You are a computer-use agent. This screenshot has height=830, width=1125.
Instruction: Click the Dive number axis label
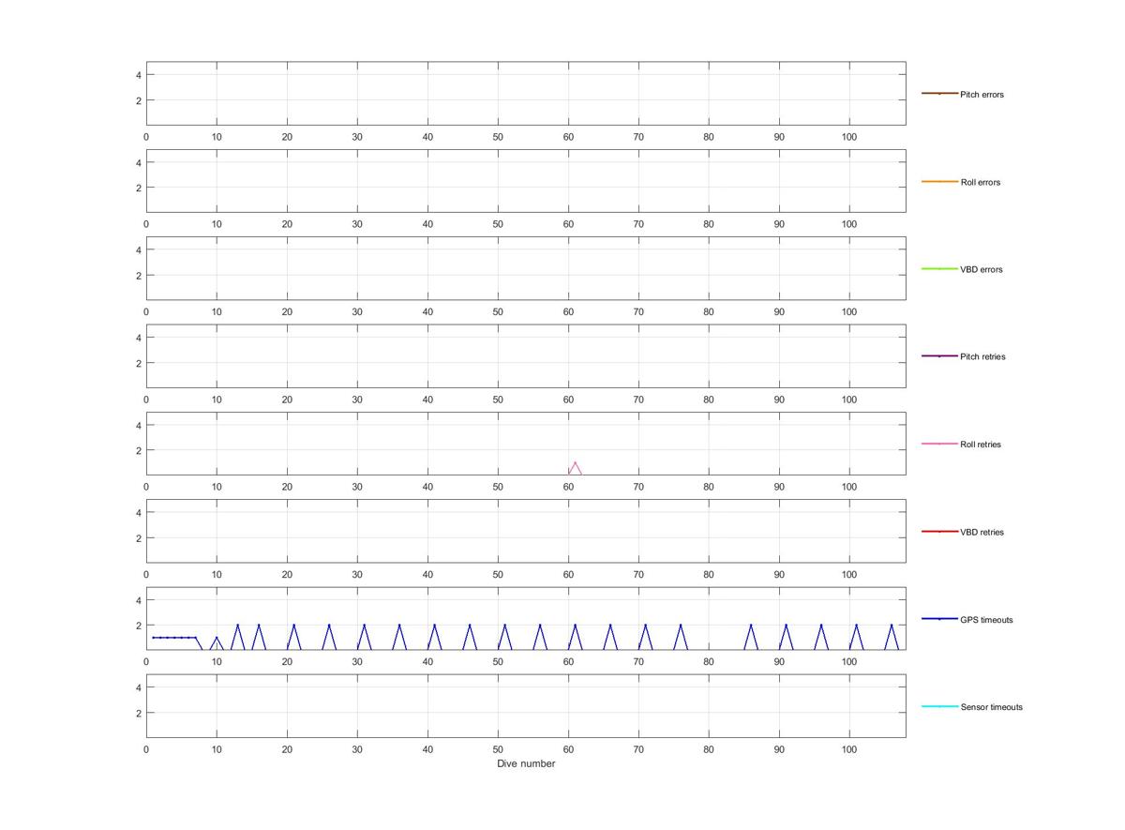(x=526, y=763)
